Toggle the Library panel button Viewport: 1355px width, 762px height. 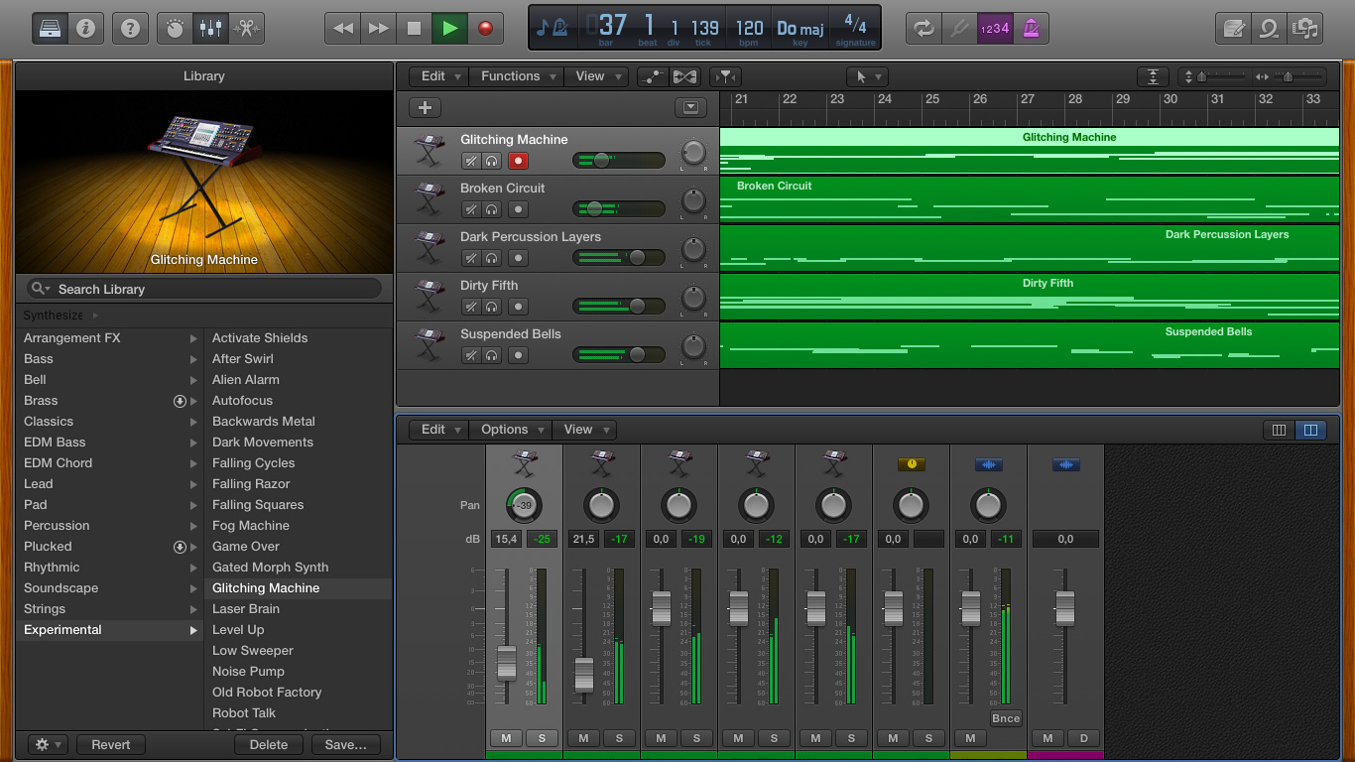click(x=50, y=28)
